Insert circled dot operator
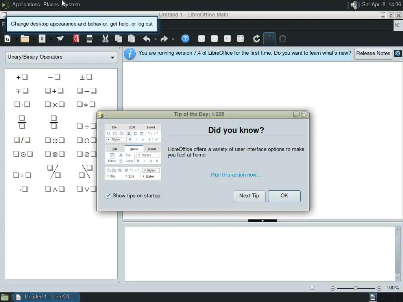The width and height of the screenshot is (403, 302). tap(23, 154)
